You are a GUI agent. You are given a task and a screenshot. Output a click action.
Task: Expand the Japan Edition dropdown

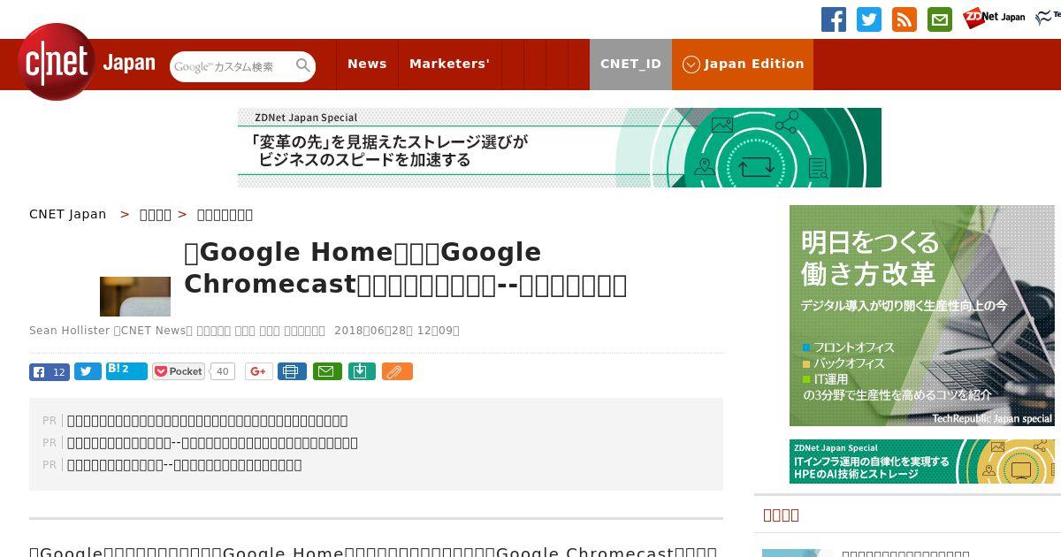click(743, 64)
